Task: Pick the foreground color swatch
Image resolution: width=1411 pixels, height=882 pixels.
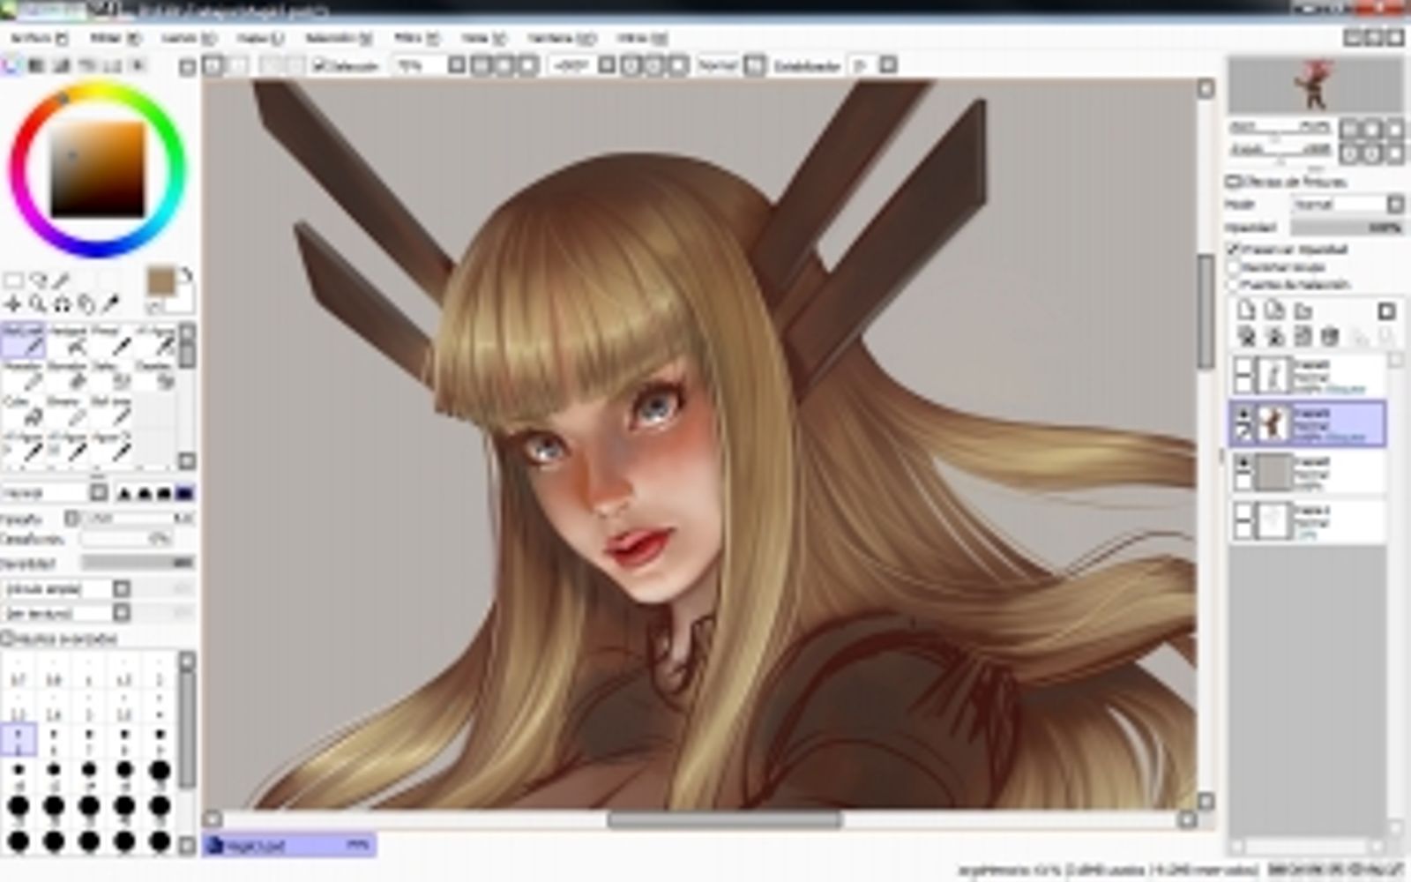Action: 161,282
